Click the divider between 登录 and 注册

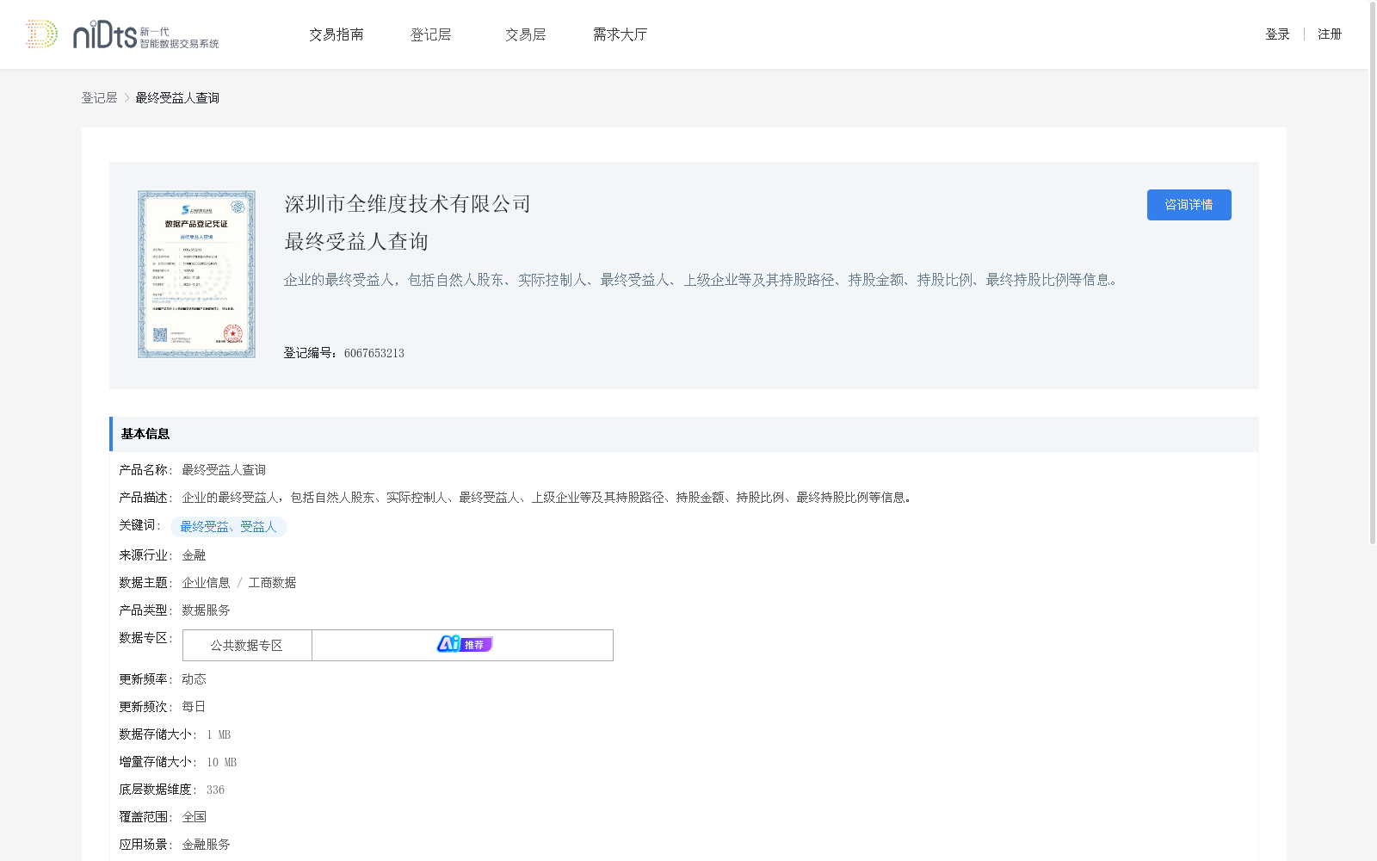1304,34
